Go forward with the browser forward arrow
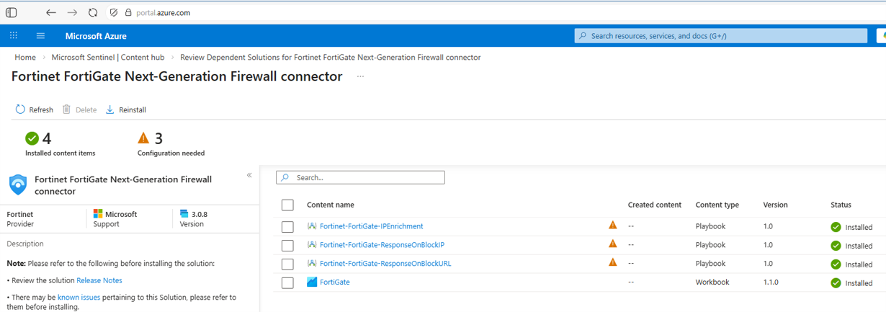The height and width of the screenshot is (312, 886). click(x=72, y=12)
